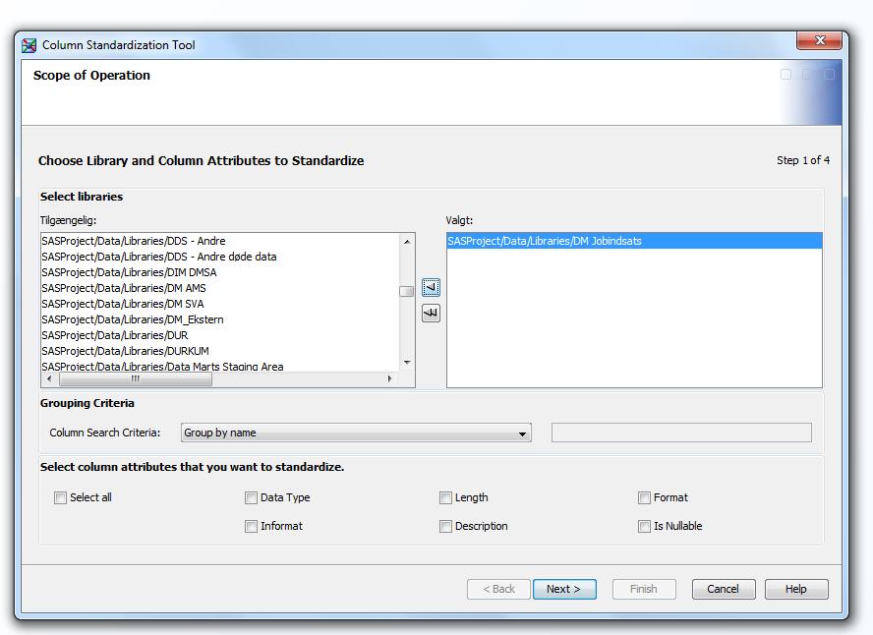
Task: Toggle the Description checkbox
Action: (x=445, y=526)
